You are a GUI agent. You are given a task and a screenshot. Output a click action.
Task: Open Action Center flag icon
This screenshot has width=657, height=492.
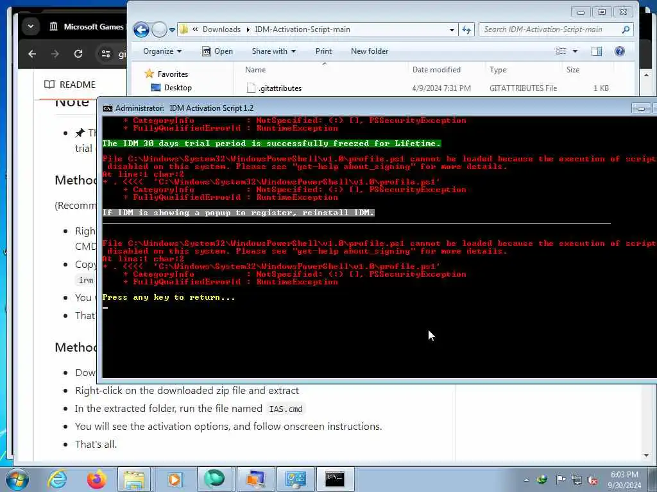pyautogui.click(x=561, y=479)
